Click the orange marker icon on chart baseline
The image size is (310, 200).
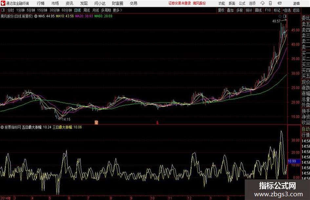(x=96, y=122)
